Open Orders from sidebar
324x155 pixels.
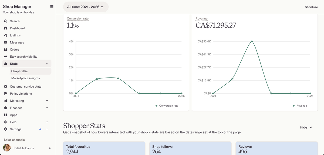coord(15,50)
